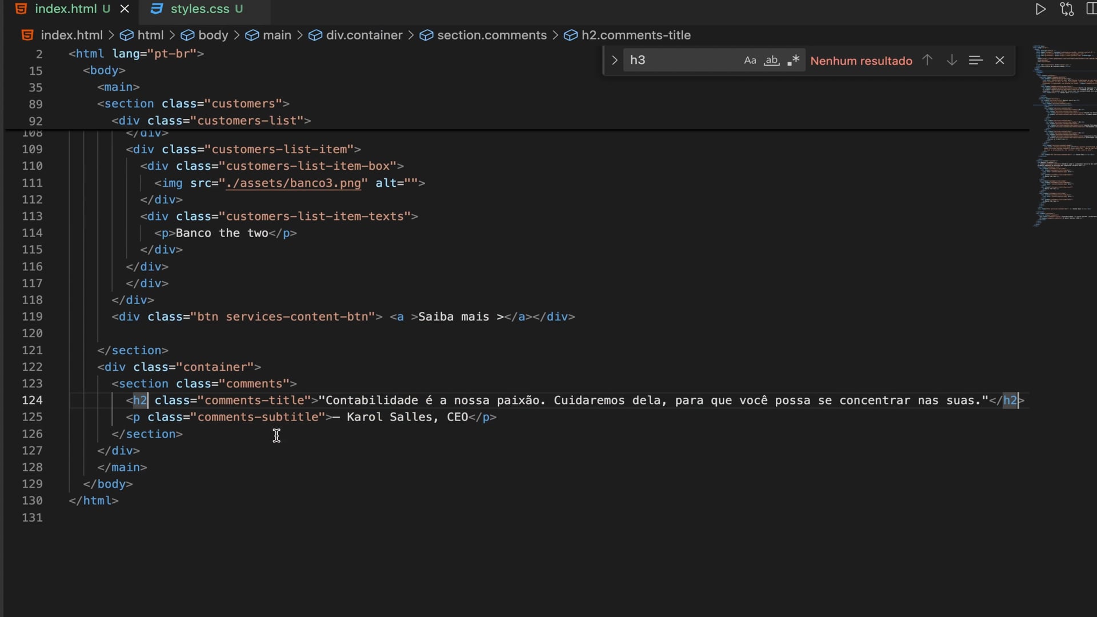Switch to the styles.css tab

(x=200, y=9)
